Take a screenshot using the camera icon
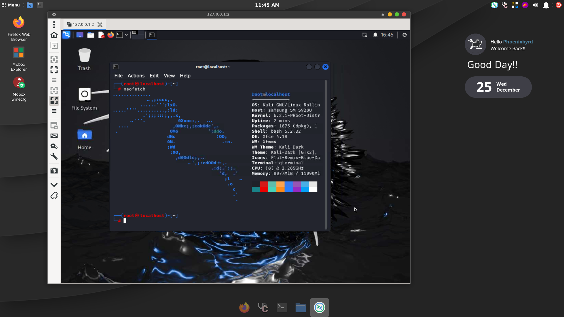The width and height of the screenshot is (564, 317). (x=54, y=171)
